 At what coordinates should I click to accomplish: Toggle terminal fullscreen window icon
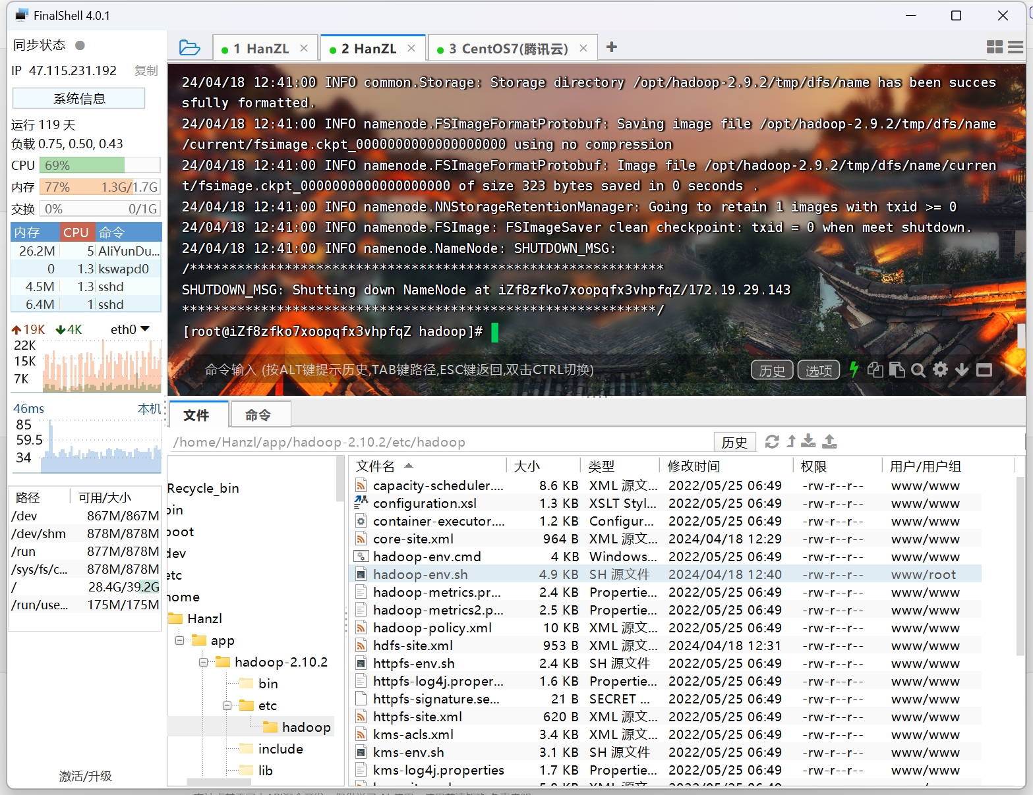click(984, 370)
